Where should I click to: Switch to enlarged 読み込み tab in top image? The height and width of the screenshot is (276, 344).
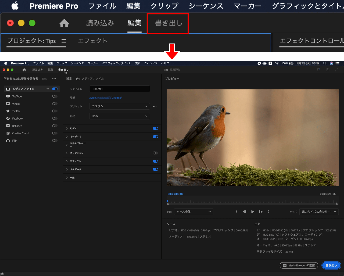(x=100, y=23)
